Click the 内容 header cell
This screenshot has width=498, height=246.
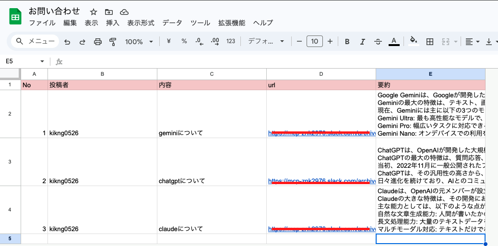coord(212,85)
